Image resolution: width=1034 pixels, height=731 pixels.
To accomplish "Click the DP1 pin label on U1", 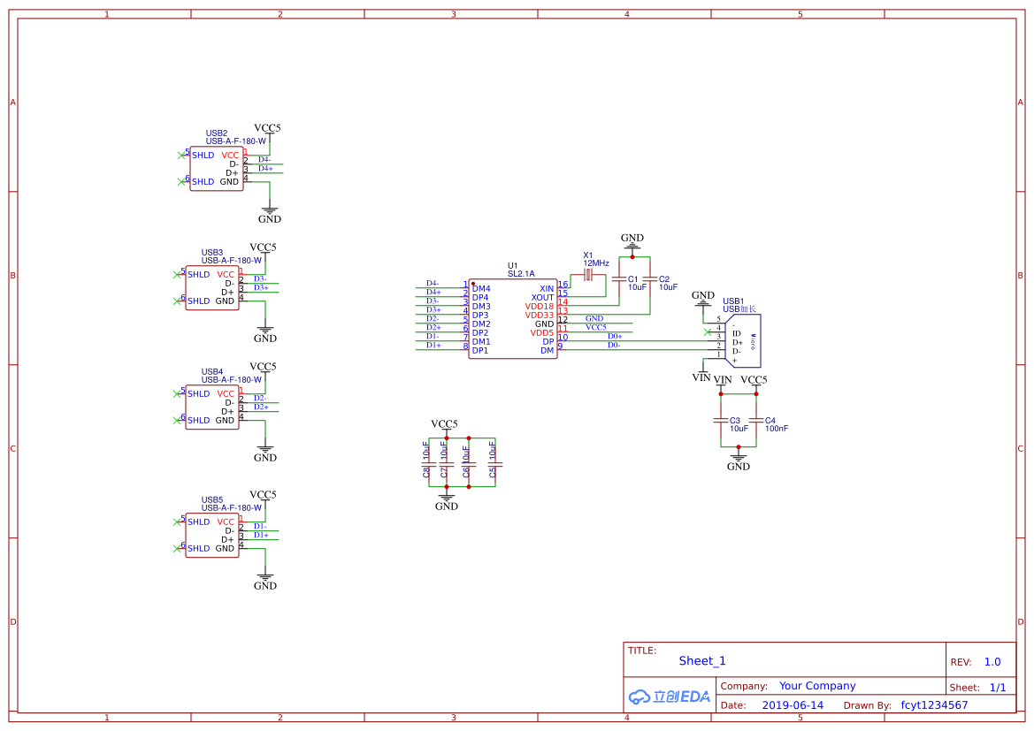I will coord(480,351).
